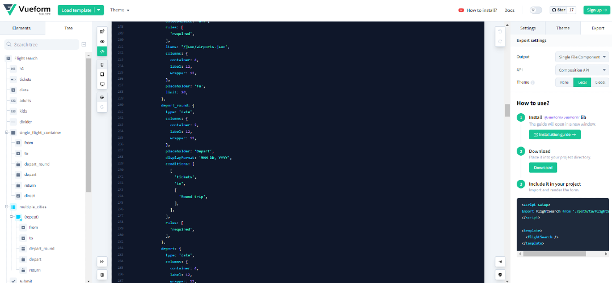Select Flight search root in tree
The width and height of the screenshot is (612, 283).
tap(26, 58)
